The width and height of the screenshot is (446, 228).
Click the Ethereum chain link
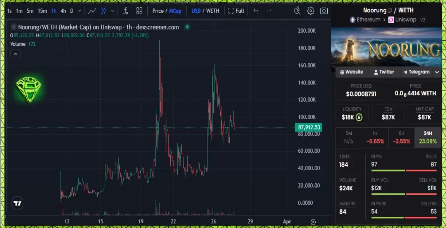point(368,20)
